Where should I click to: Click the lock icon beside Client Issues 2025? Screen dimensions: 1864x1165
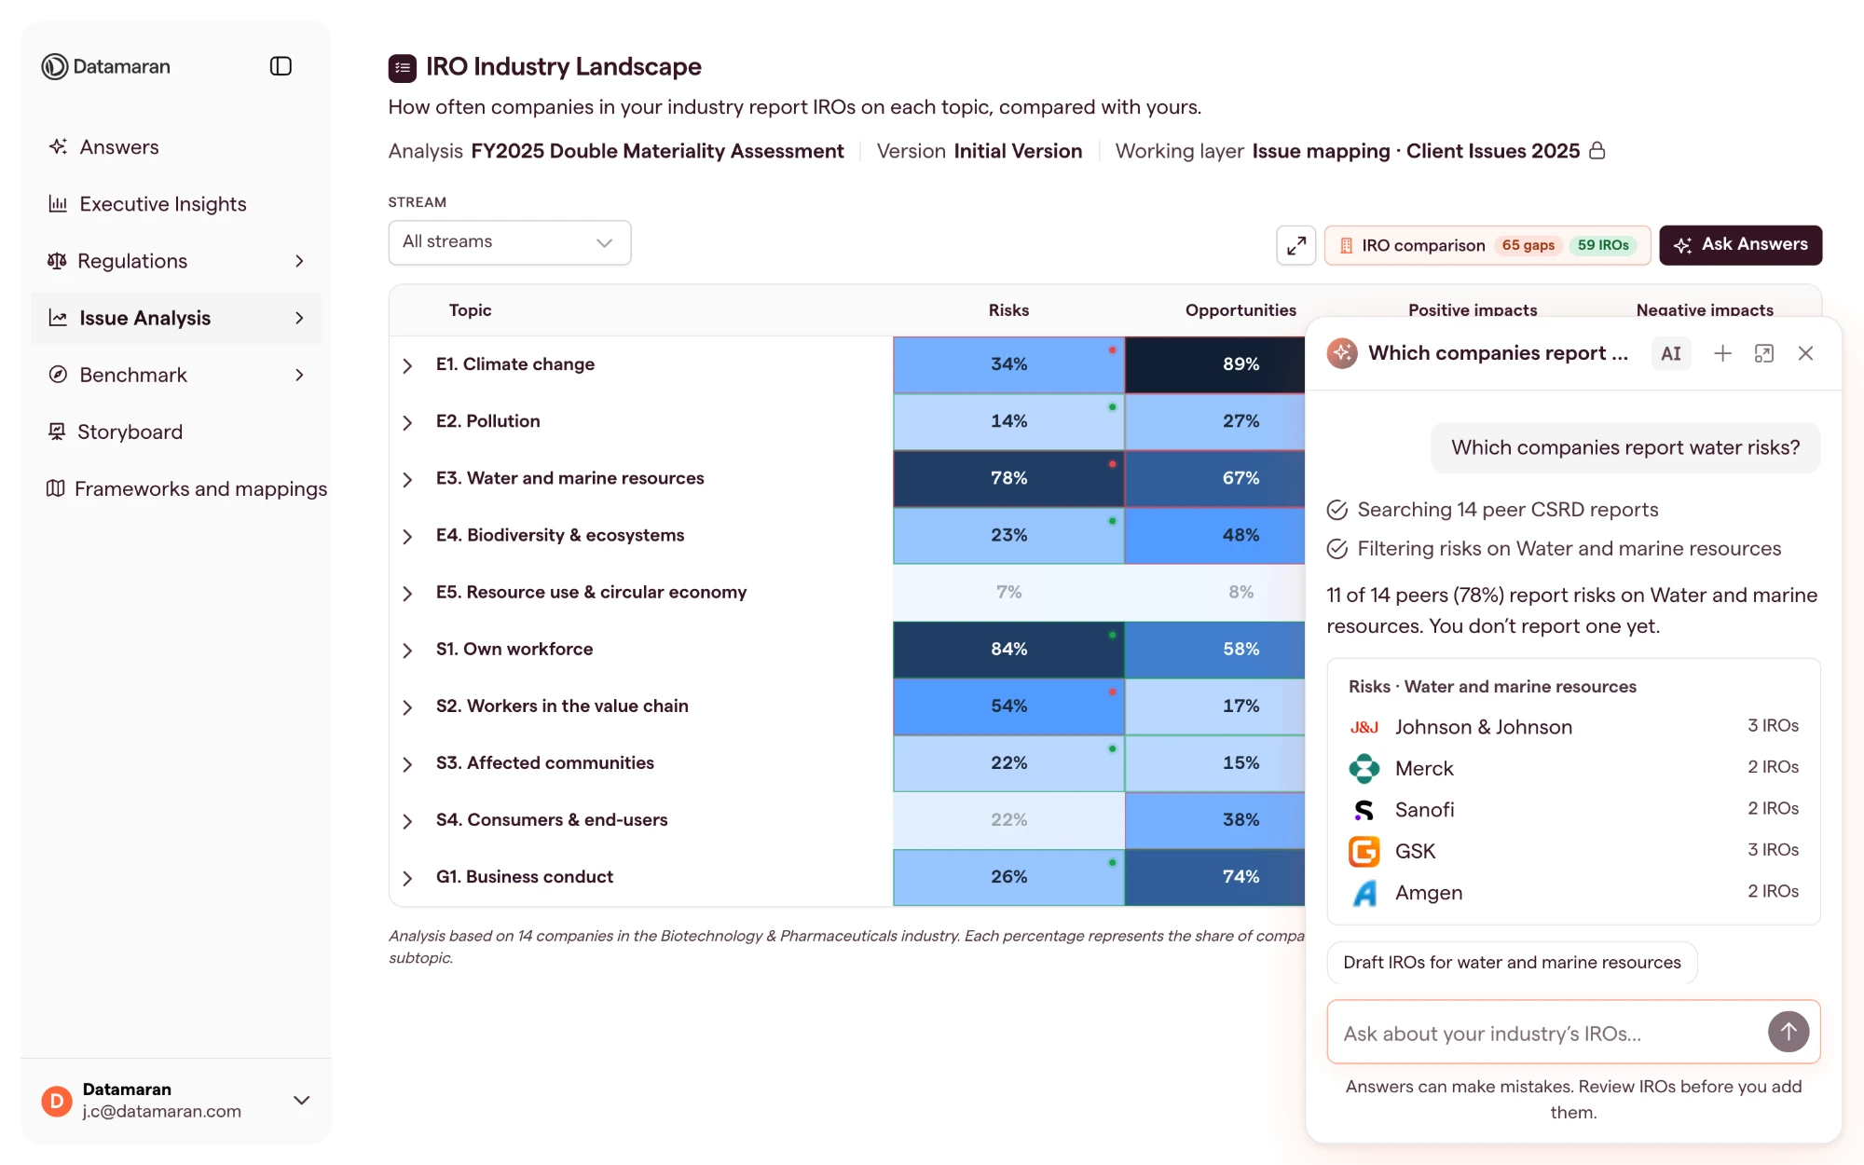tap(1597, 151)
